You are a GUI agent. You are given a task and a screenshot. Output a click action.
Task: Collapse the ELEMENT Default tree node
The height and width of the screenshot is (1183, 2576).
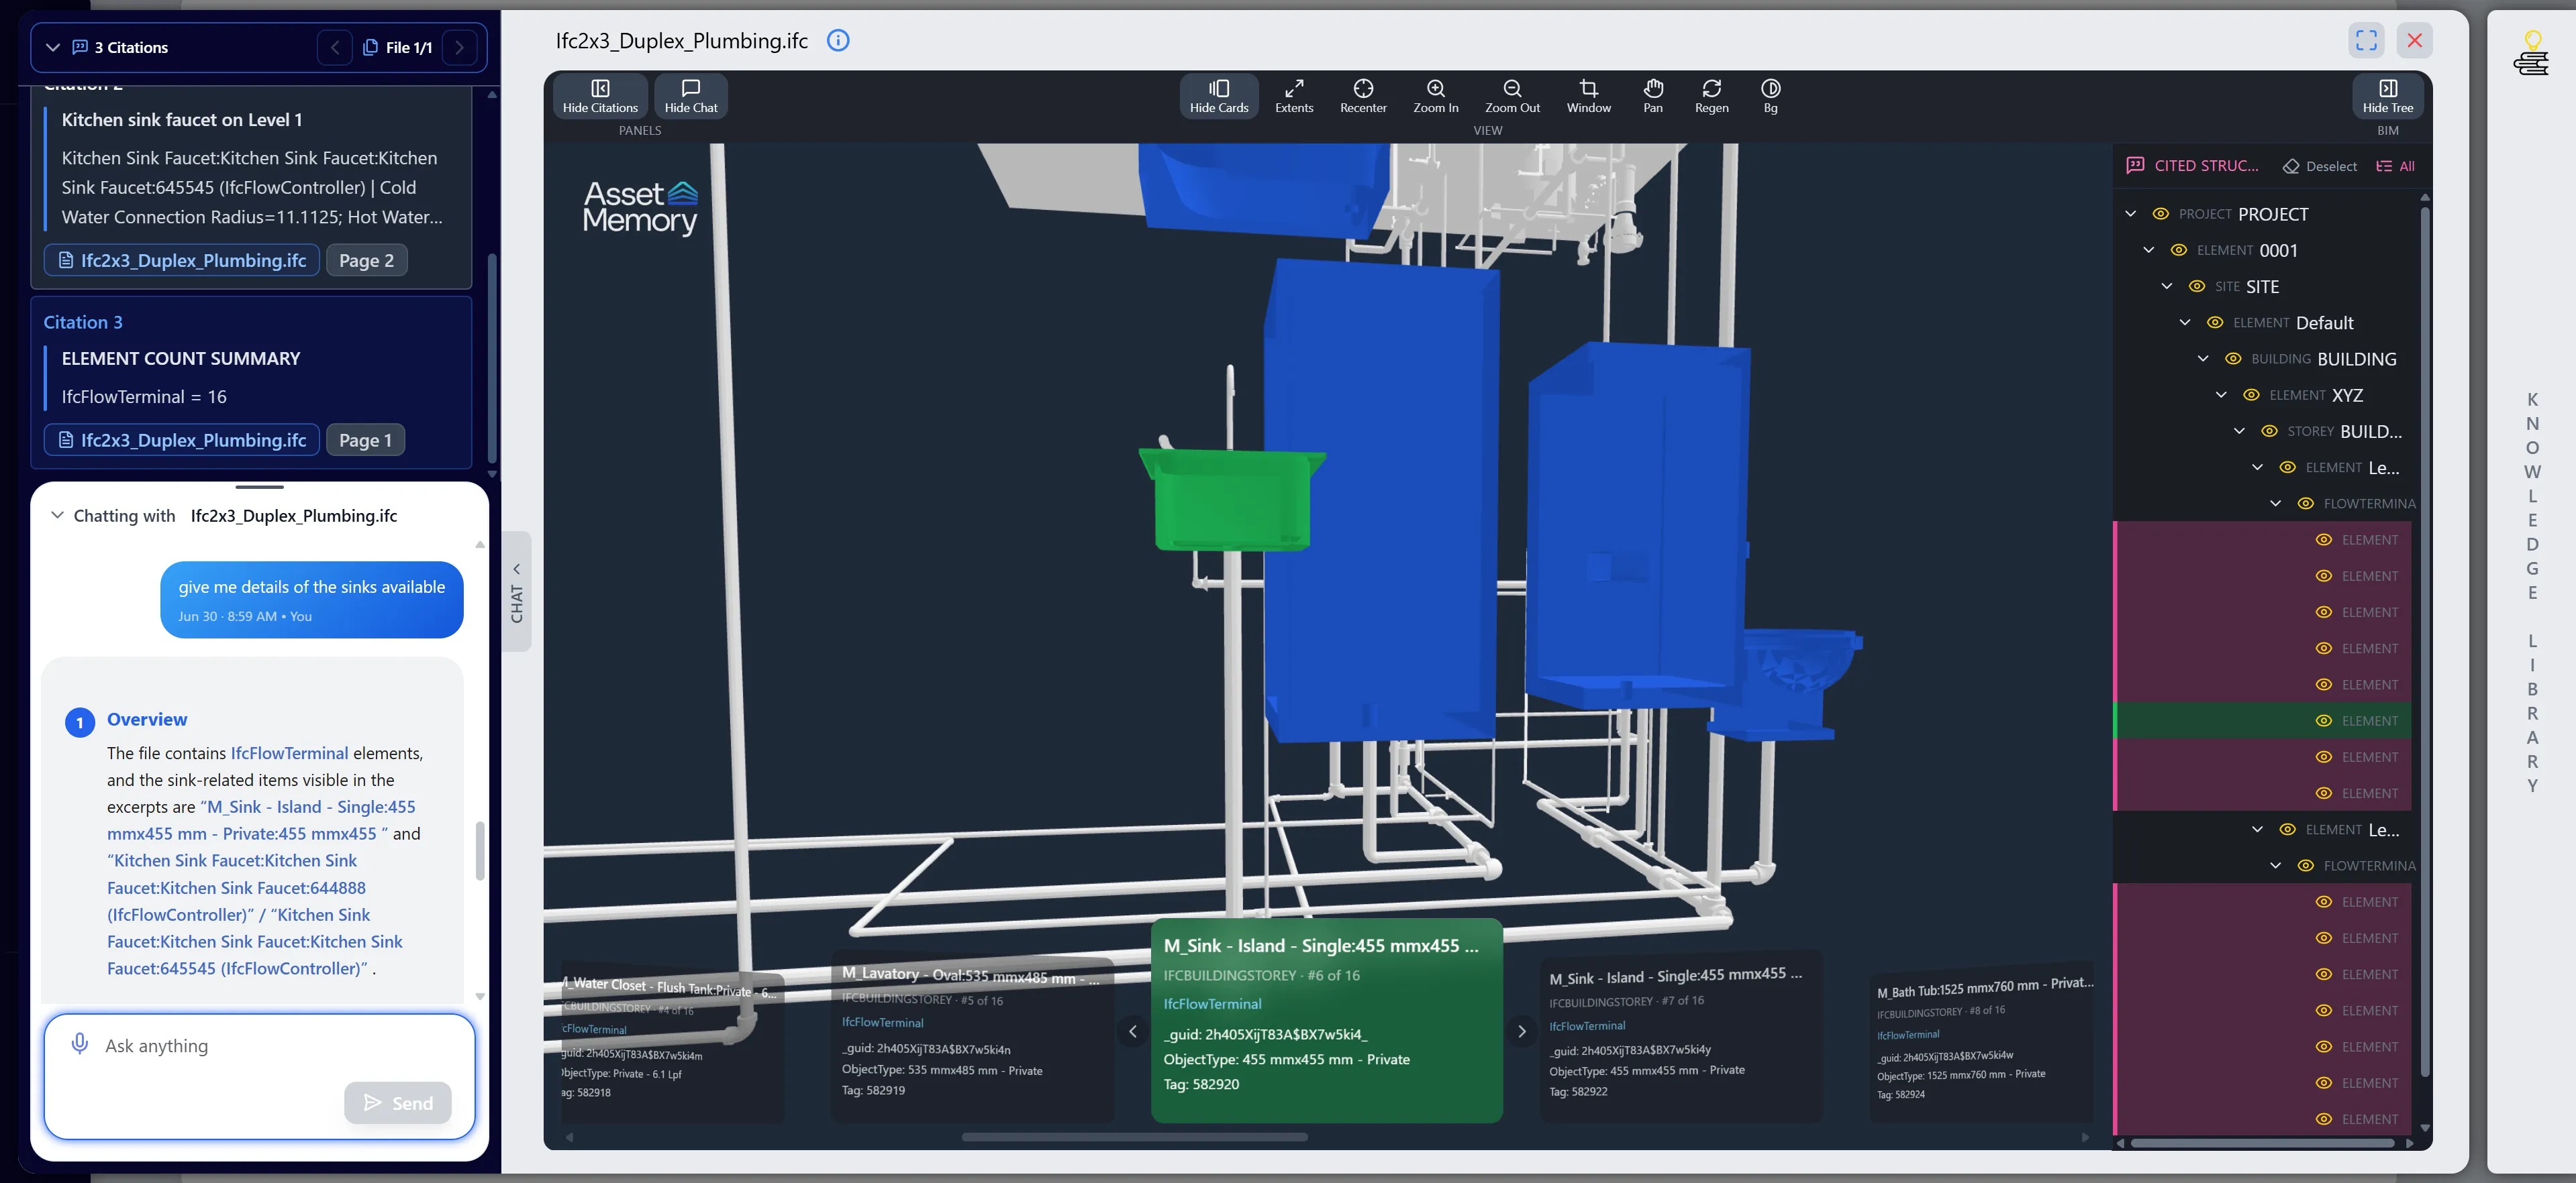(2184, 323)
